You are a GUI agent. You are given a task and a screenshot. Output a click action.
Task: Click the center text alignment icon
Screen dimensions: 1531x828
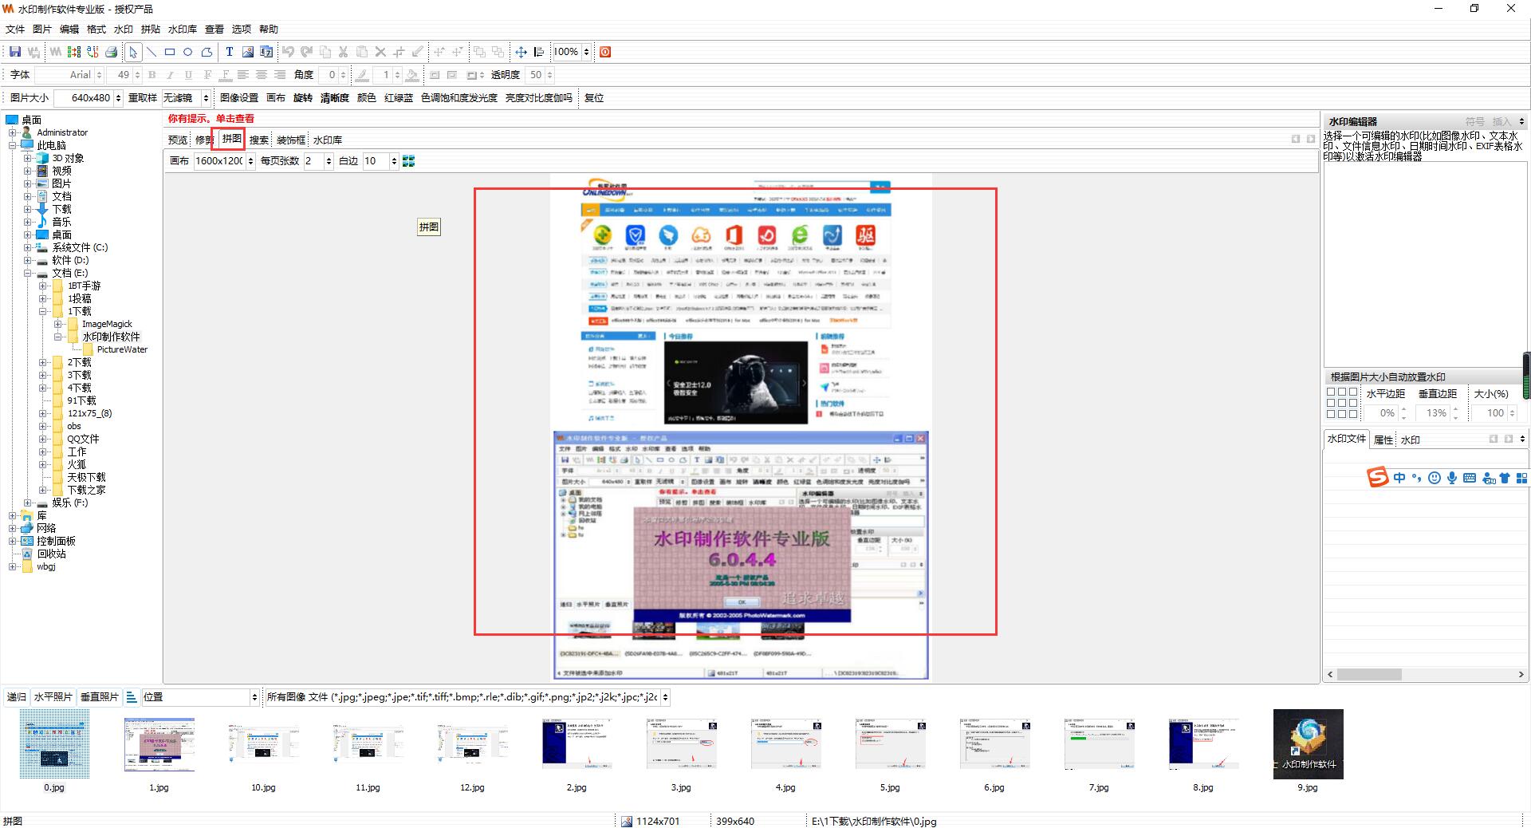(x=262, y=75)
